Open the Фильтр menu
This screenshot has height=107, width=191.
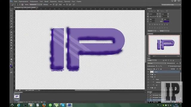point(60,1)
